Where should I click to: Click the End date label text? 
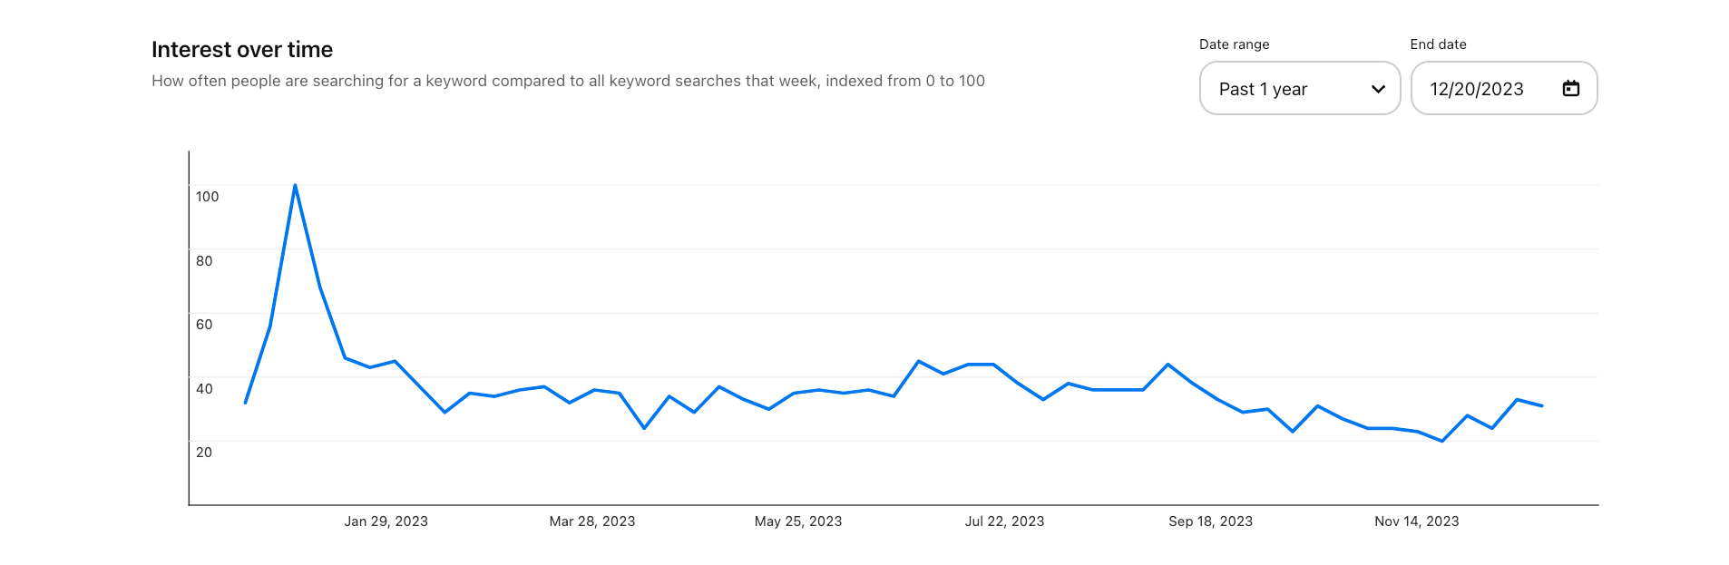pos(1438,44)
